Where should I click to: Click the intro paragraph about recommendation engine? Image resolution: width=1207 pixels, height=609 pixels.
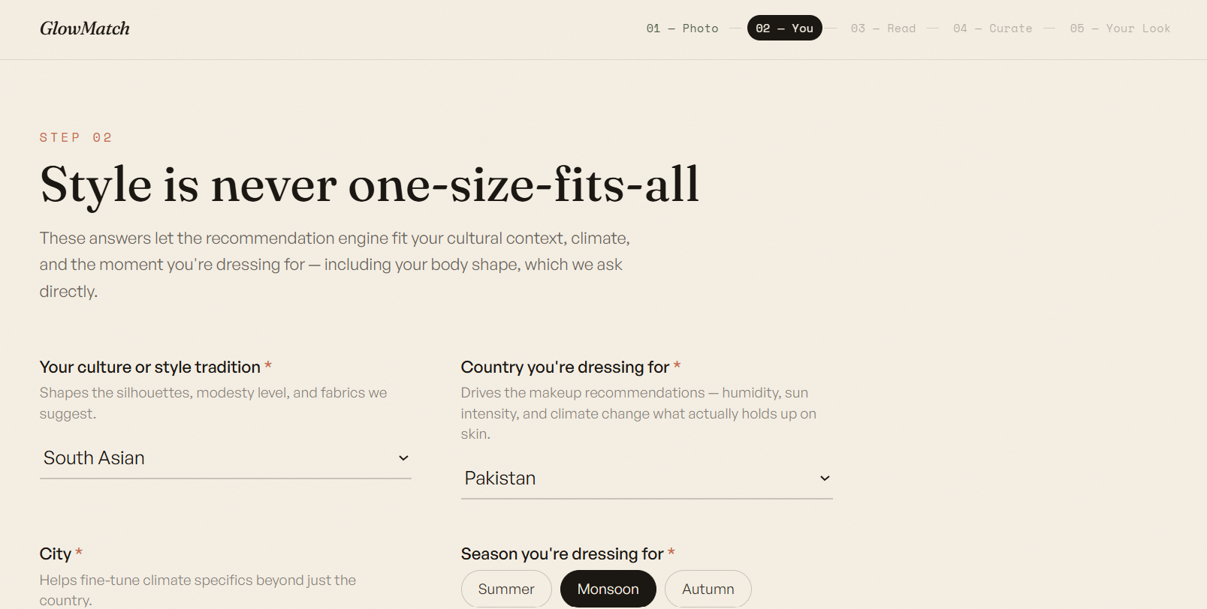pos(335,265)
